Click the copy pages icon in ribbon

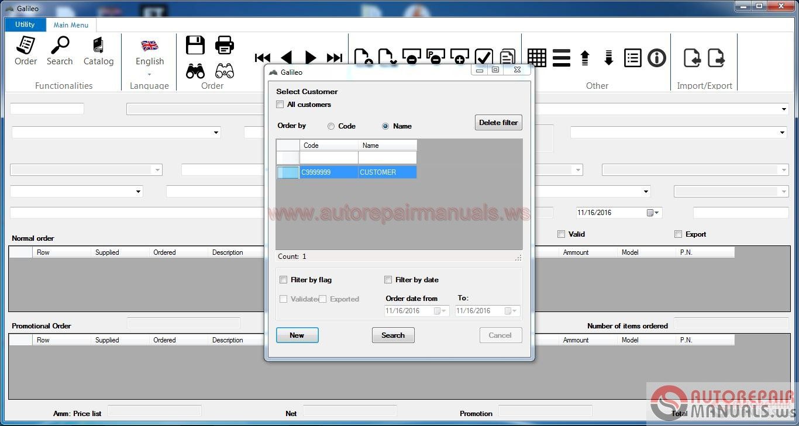point(507,57)
